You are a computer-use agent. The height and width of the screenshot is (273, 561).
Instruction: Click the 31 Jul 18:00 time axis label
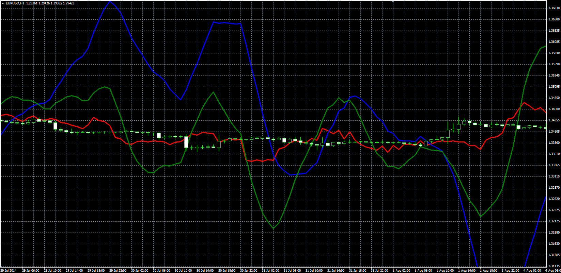click(358, 271)
